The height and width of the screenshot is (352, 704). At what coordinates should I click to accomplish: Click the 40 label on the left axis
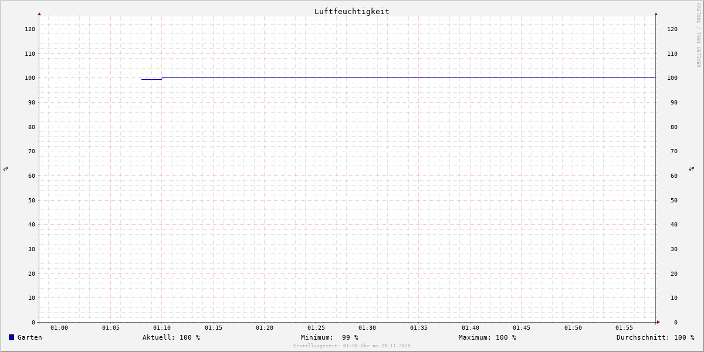pyautogui.click(x=32, y=225)
